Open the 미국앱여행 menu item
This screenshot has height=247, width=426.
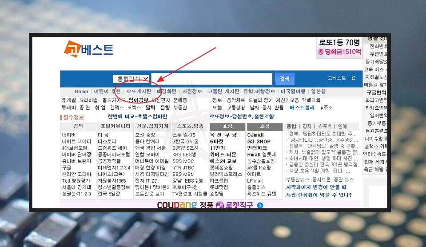pyautogui.click(x=293, y=92)
